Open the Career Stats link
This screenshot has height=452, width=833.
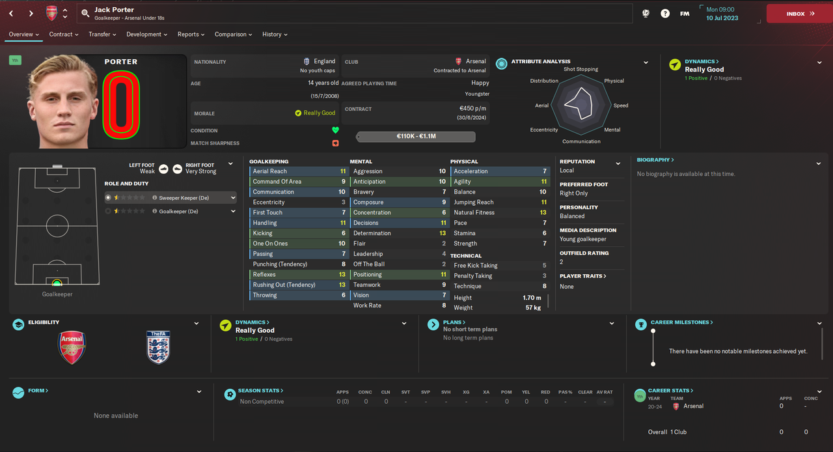click(x=670, y=391)
